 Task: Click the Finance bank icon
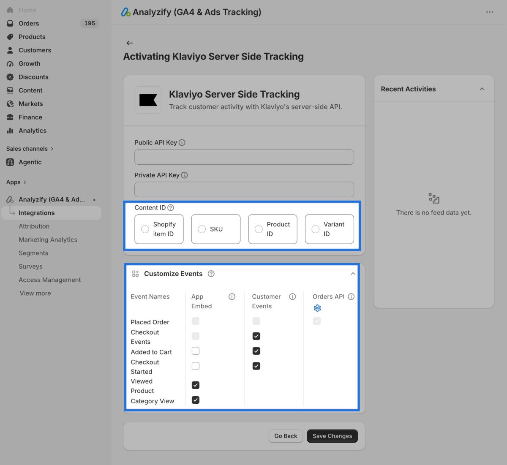10,117
